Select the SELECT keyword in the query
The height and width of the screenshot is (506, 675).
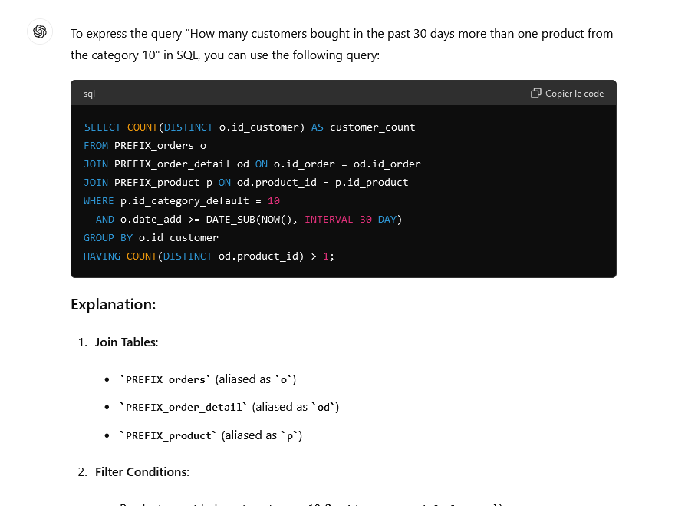pos(102,127)
